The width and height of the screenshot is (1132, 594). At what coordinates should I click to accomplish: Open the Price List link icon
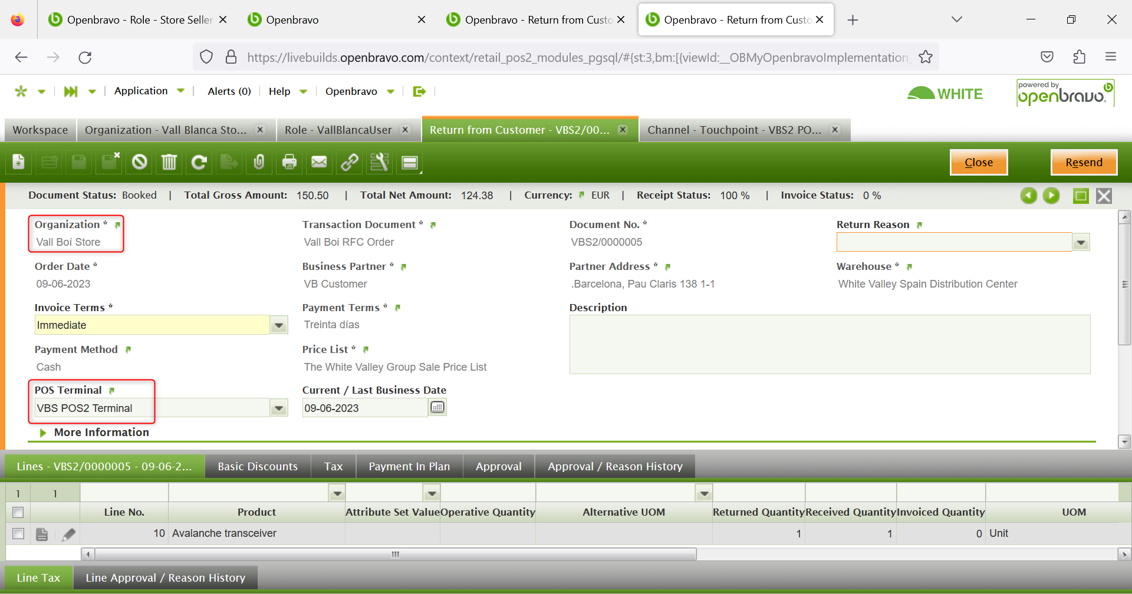point(366,350)
